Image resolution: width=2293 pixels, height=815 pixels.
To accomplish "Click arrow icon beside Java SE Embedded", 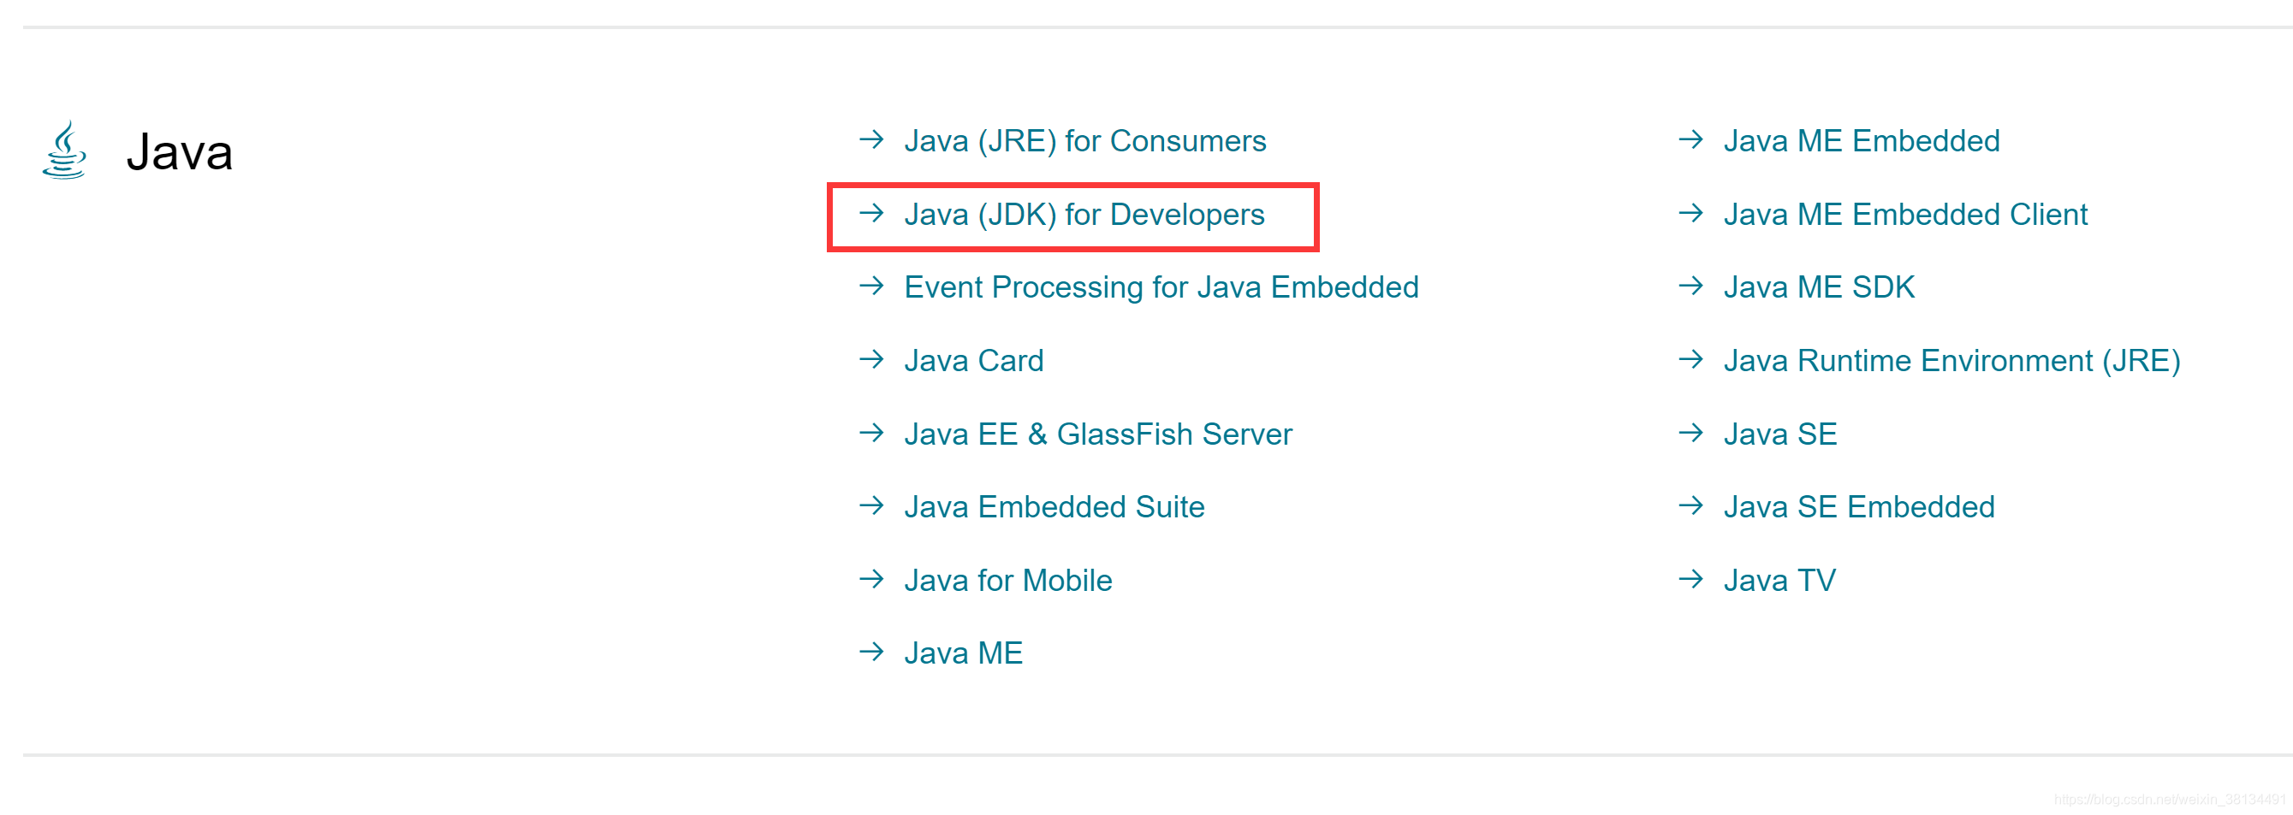I will pos(1690,505).
